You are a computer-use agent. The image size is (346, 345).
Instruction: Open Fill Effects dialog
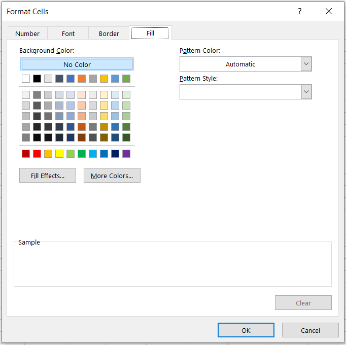point(48,176)
